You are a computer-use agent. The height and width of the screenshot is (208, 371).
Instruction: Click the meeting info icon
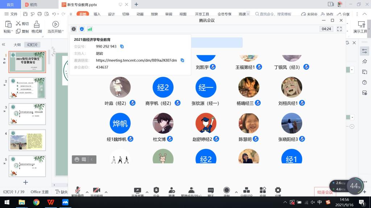pos(74,29)
